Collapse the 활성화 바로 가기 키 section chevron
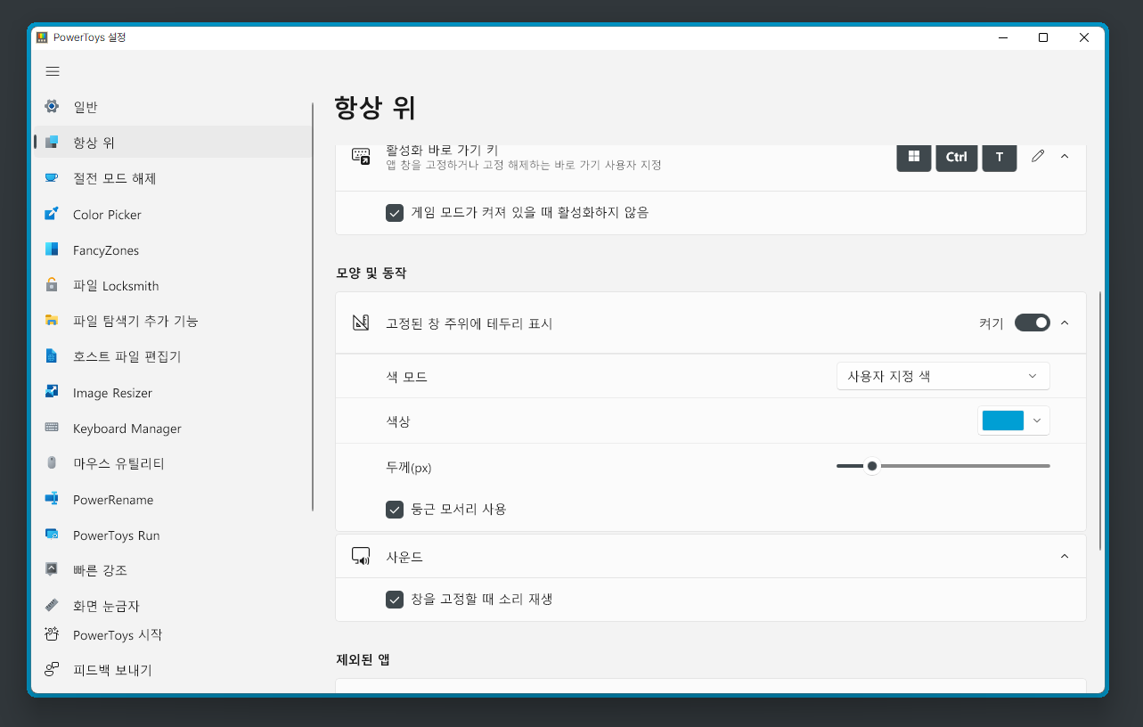1143x727 pixels. [1064, 156]
